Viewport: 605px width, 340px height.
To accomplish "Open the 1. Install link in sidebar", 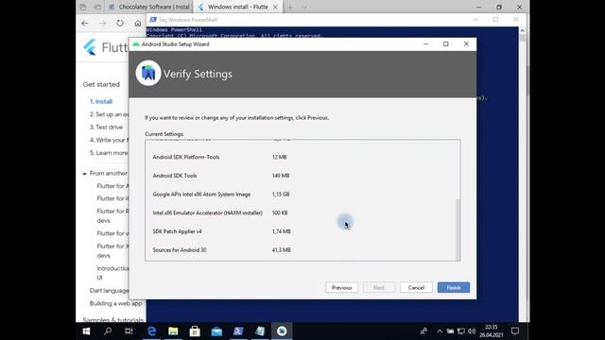I will pos(101,101).
